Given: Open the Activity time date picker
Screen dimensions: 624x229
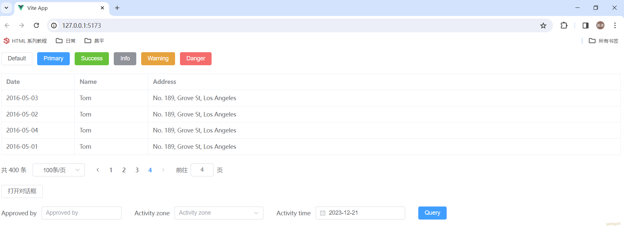Looking at the screenshot, I should coord(360,213).
